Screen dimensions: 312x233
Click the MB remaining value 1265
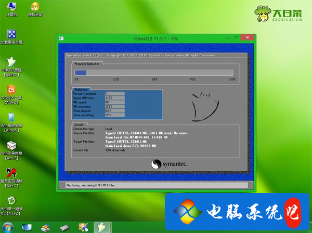pyautogui.click(x=115, y=106)
